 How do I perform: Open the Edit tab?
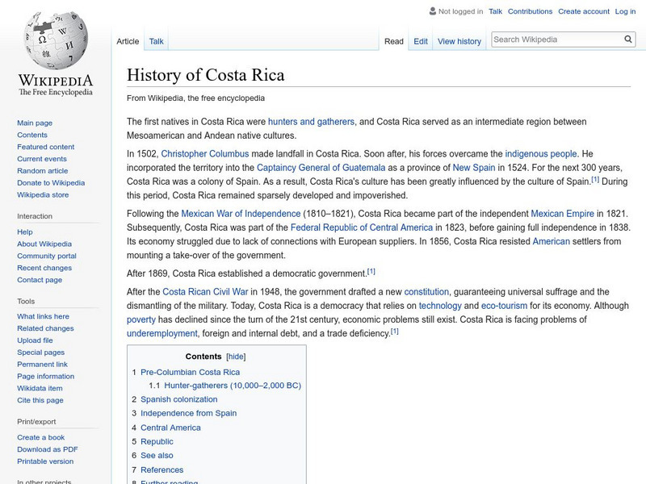coord(420,40)
